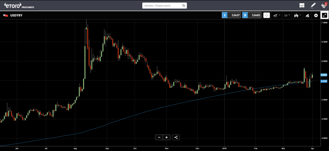329x151 pixels.
Task: Open chart settings gear
Action: (x=316, y=15)
